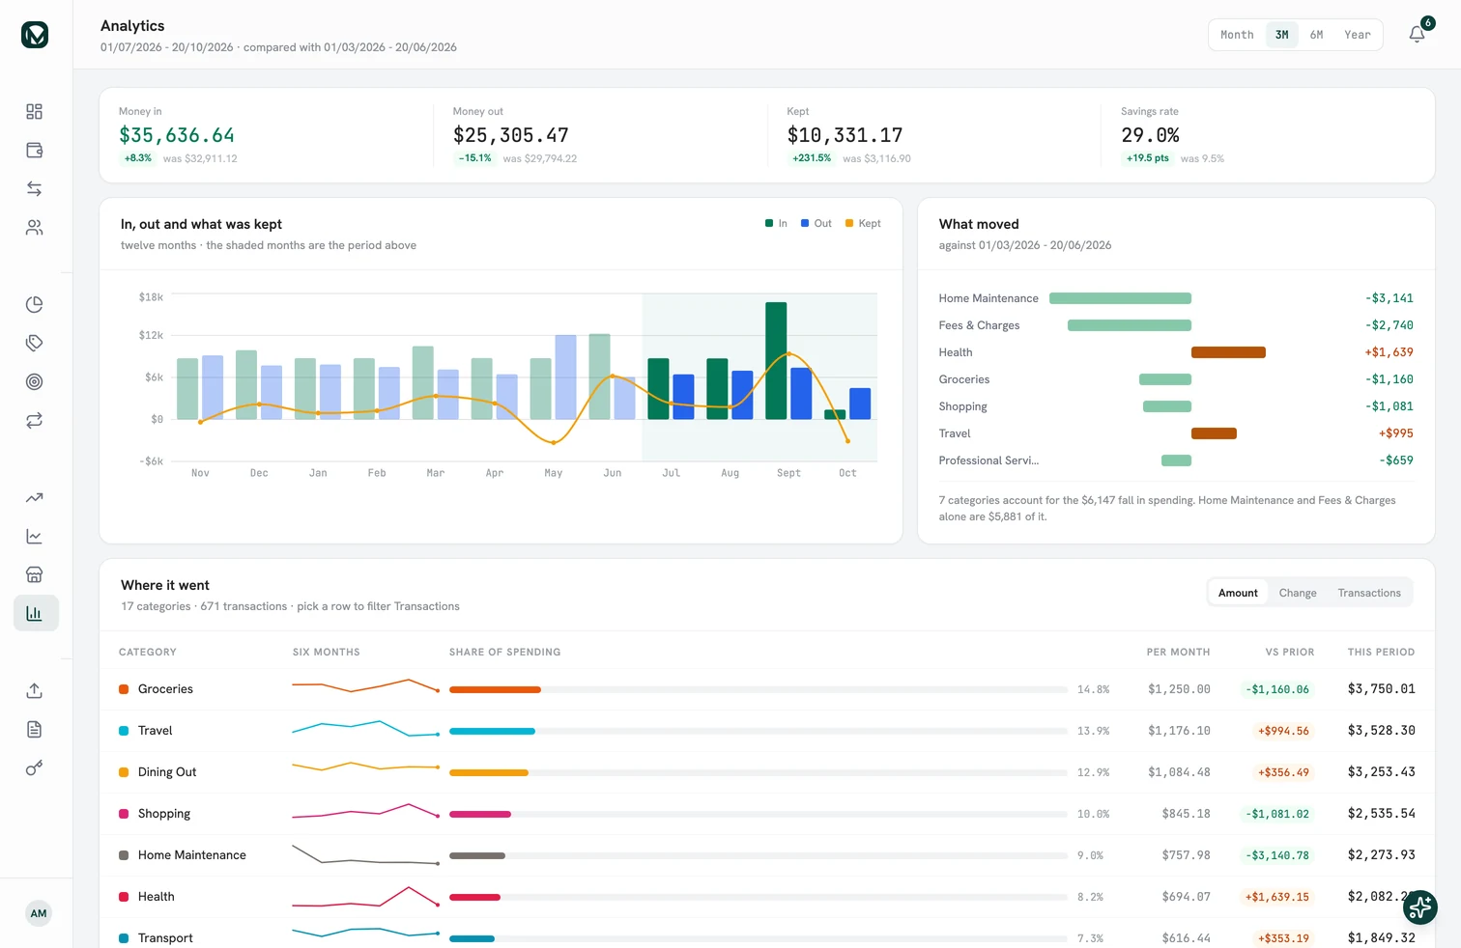
Task: Open the notifications bell with badge 6
Action: pos(1418,34)
